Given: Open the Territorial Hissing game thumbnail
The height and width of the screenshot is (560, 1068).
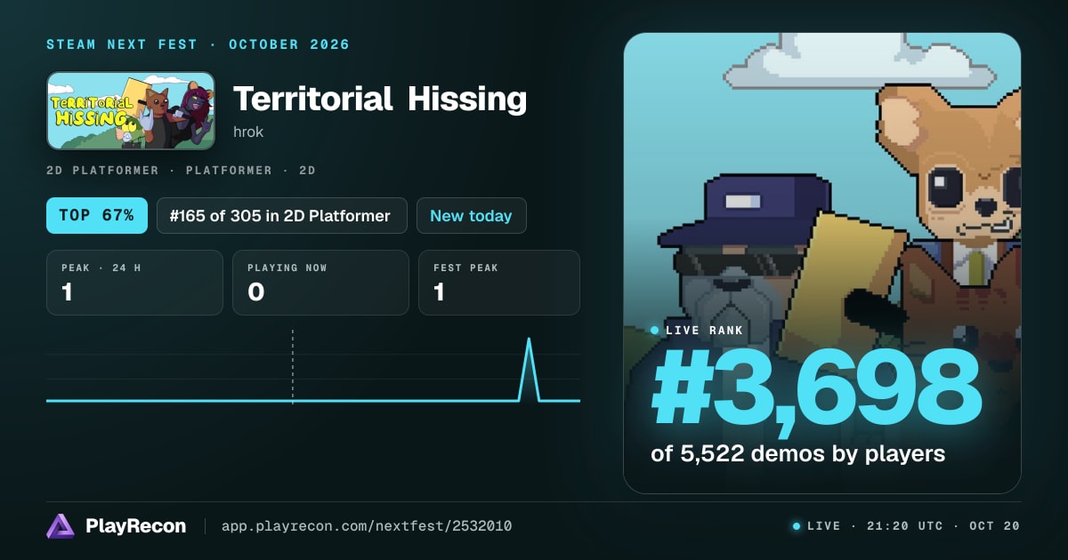Looking at the screenshot, I should click(131, 110).
